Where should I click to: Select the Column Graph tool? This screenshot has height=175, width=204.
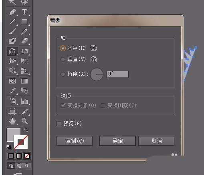[x=24, y=101]
